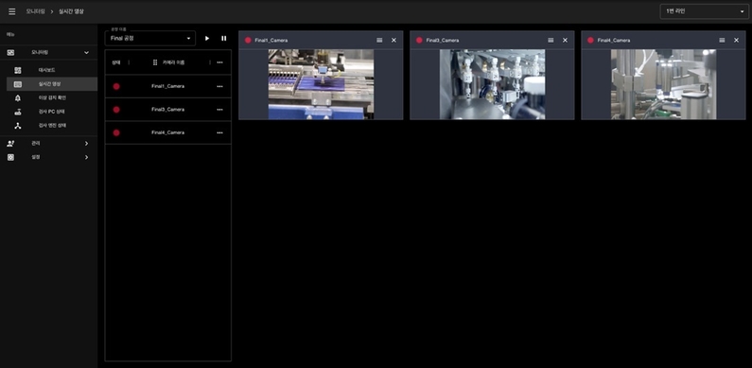Click the 모니터링 section icon in sidebar
The image size is (752, 368).
pyautogui.click(x=11, y=52)
